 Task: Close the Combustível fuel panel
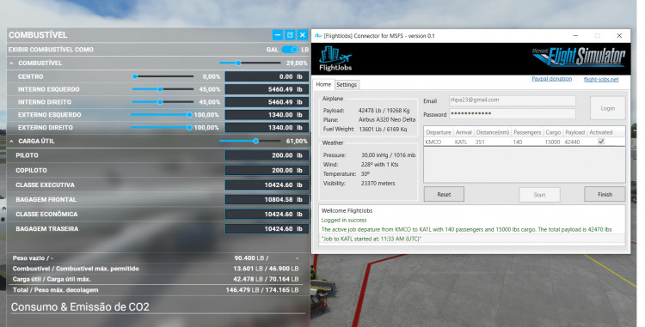coord(303,35)
